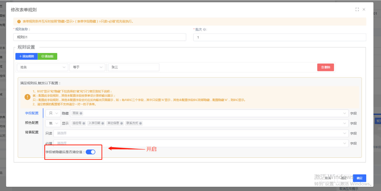The height and width of the screenshot is (191, 381).
Task: Close the 修改表单规则 dialog
Action: coord(364,9)
